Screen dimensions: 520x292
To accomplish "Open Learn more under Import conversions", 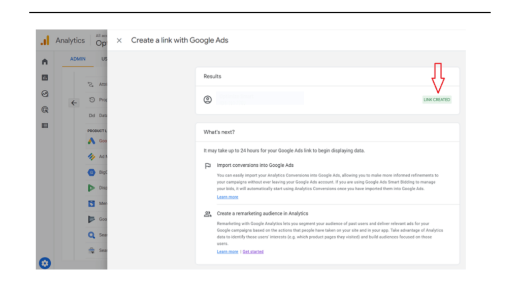I will pyautogui.click(x=227, y=197).
